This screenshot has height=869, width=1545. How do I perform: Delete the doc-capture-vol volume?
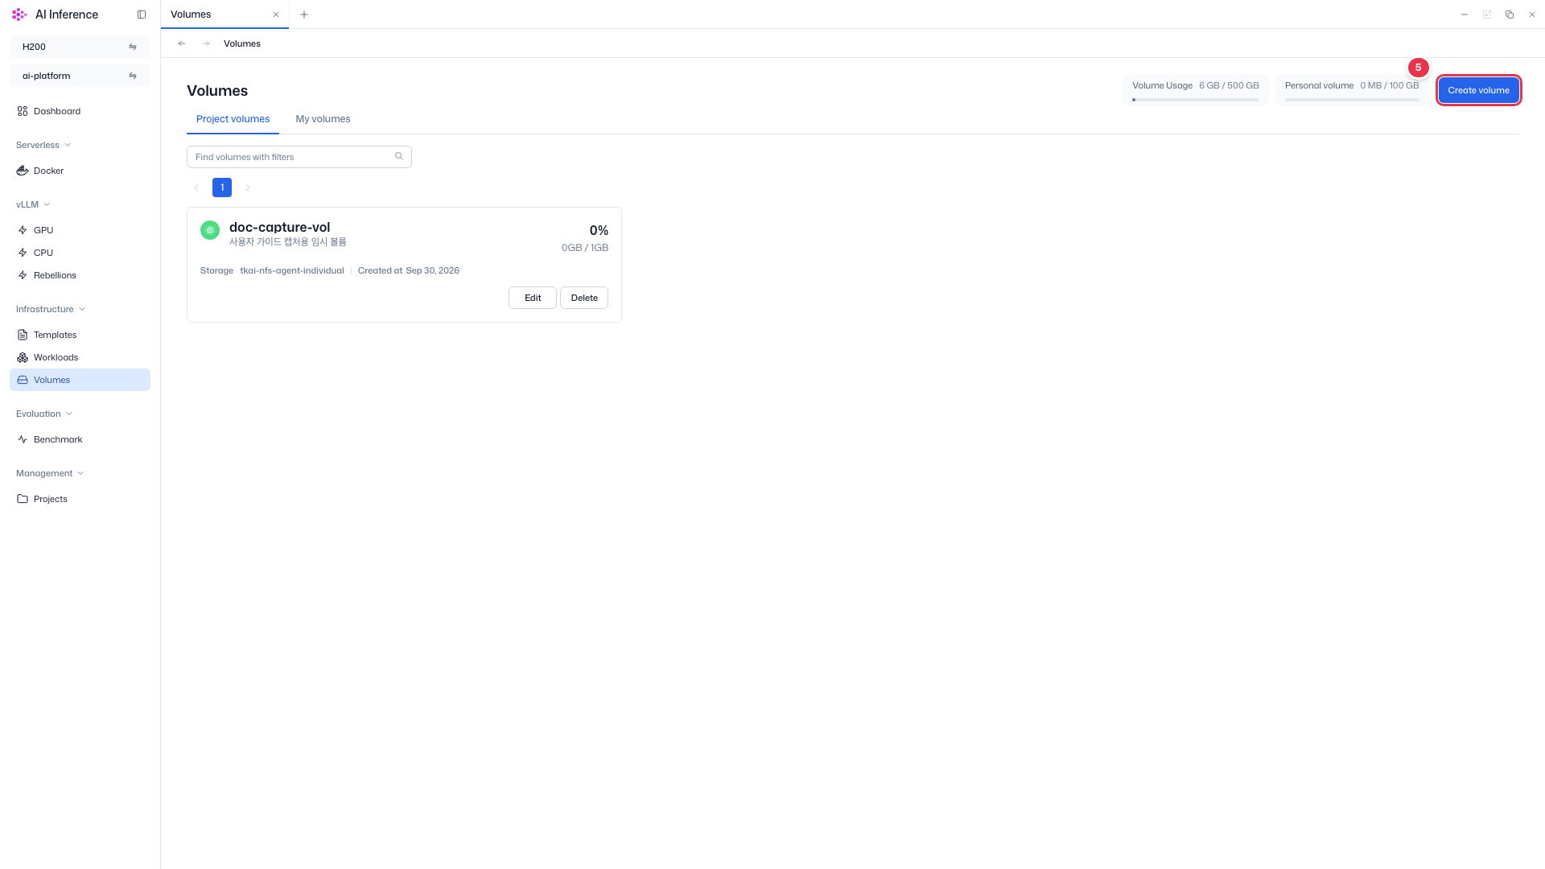[584, 298]
